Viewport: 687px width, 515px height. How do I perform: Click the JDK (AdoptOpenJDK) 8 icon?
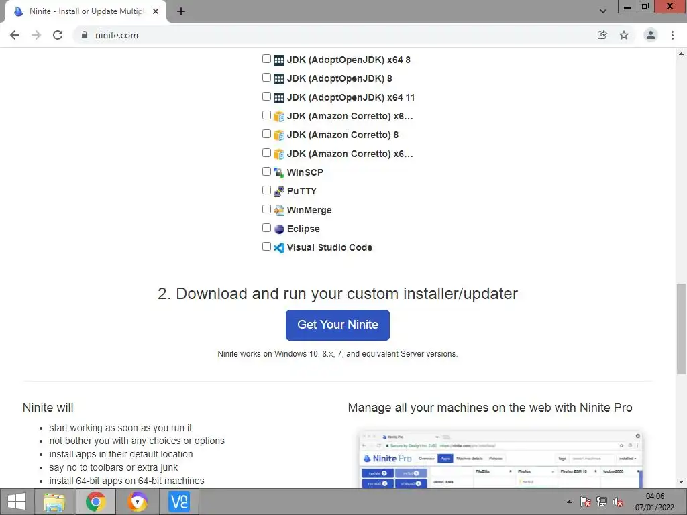tap(279, 79)
